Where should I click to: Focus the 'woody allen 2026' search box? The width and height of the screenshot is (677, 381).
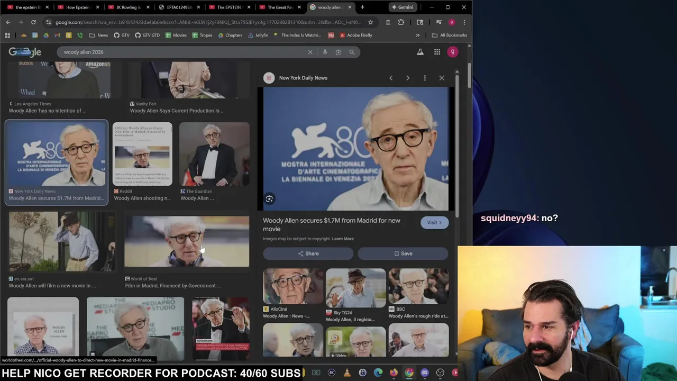click(182, 52)
